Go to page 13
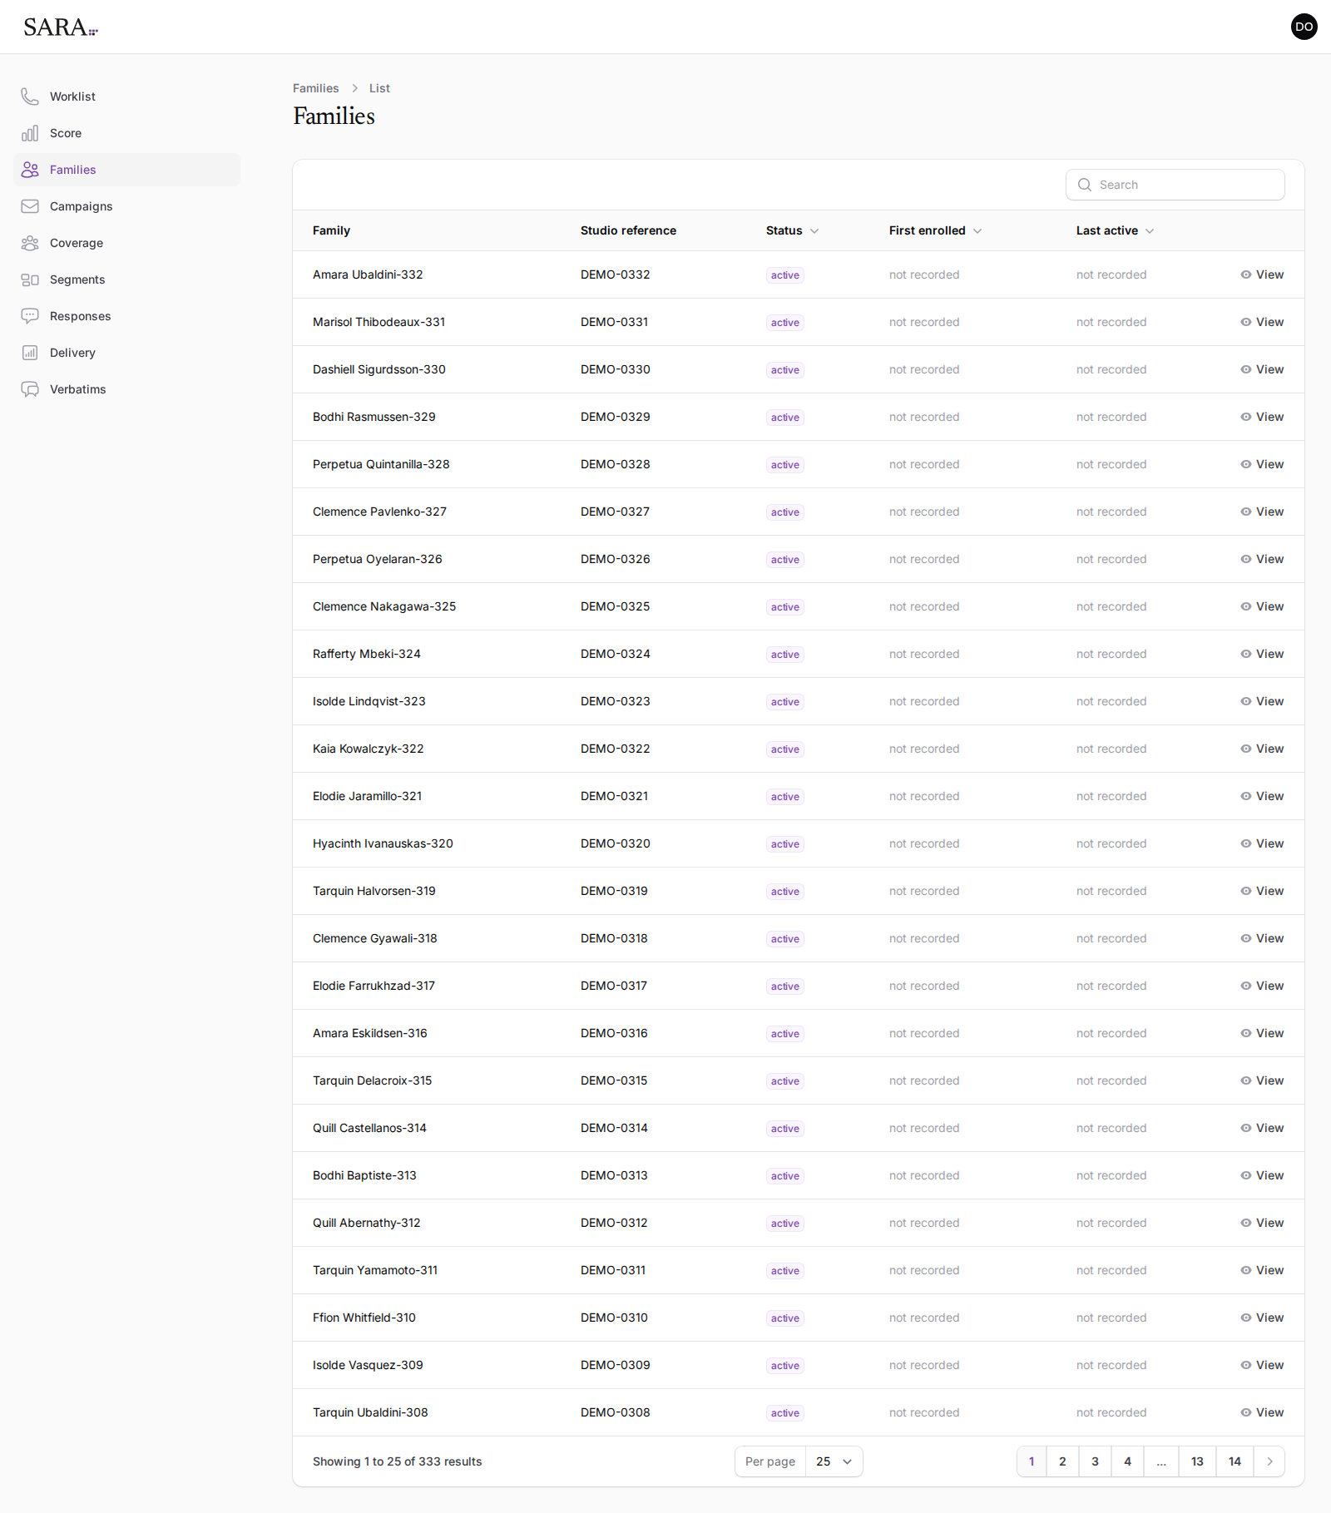Screen dimensions: 1331x1513 point(1197,1461)
